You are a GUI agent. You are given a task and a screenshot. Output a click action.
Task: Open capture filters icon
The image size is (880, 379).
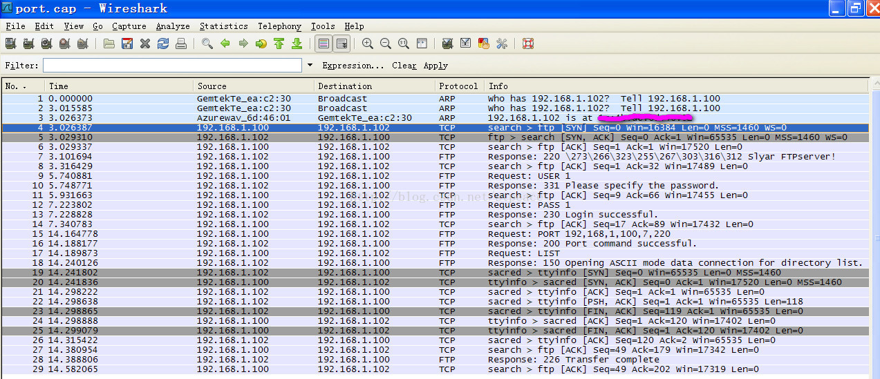(448, 43)
